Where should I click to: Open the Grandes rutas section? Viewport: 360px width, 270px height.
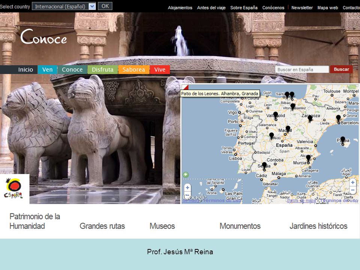(x=102, y=226)
